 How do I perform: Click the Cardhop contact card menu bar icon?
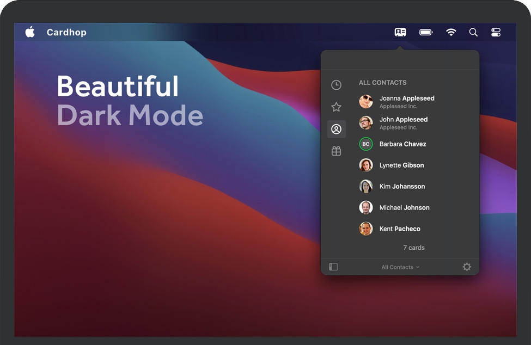pos(400,32)
